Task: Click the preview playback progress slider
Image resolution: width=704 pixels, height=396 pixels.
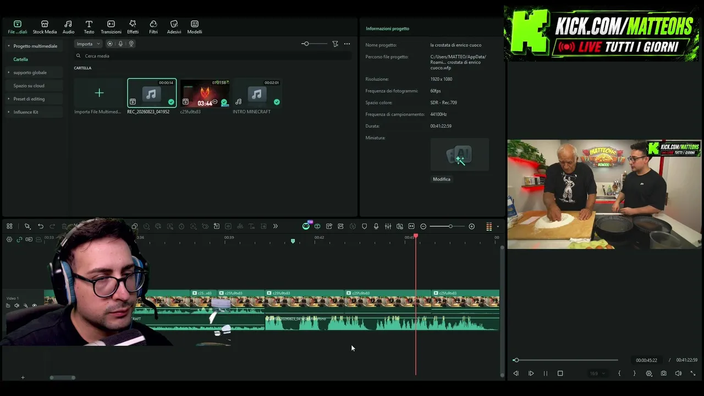Action: pyautogui.click(x=566, y=360)
